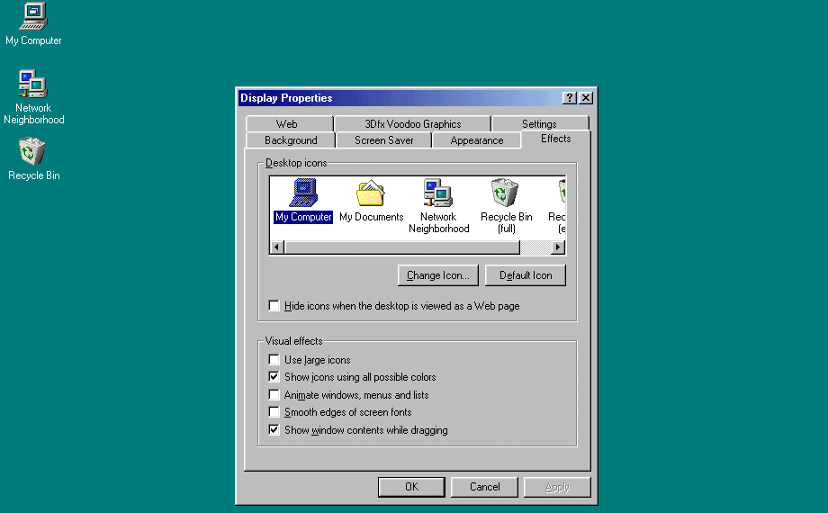Open the Settings tab
Screen dimensions: 828x513
(539, 124)
